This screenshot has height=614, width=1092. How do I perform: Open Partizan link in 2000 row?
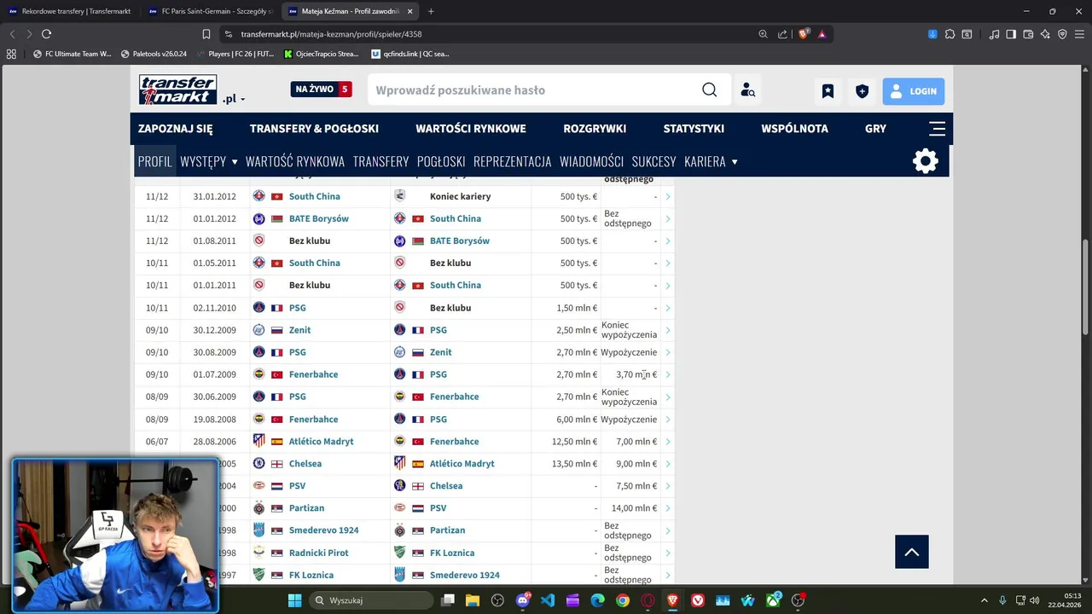[306, 508]
